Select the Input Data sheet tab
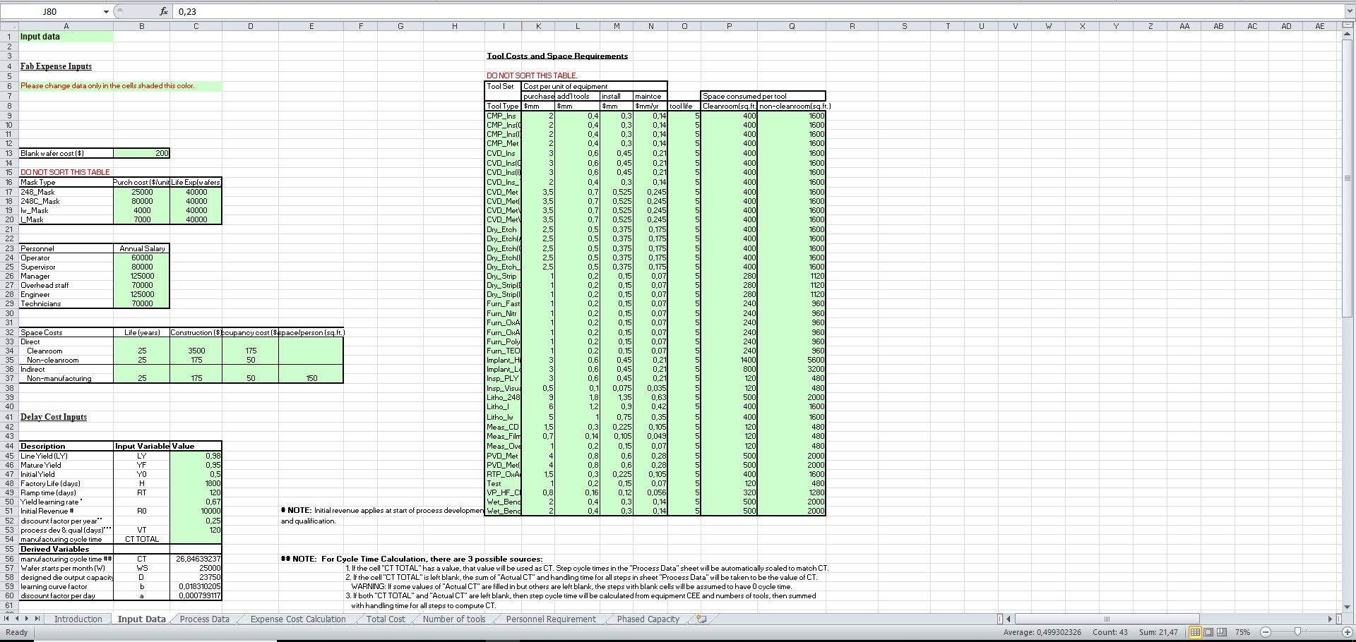Image resolution: width=1356 pixels, height=642 pixels. [x=141, y=619]
